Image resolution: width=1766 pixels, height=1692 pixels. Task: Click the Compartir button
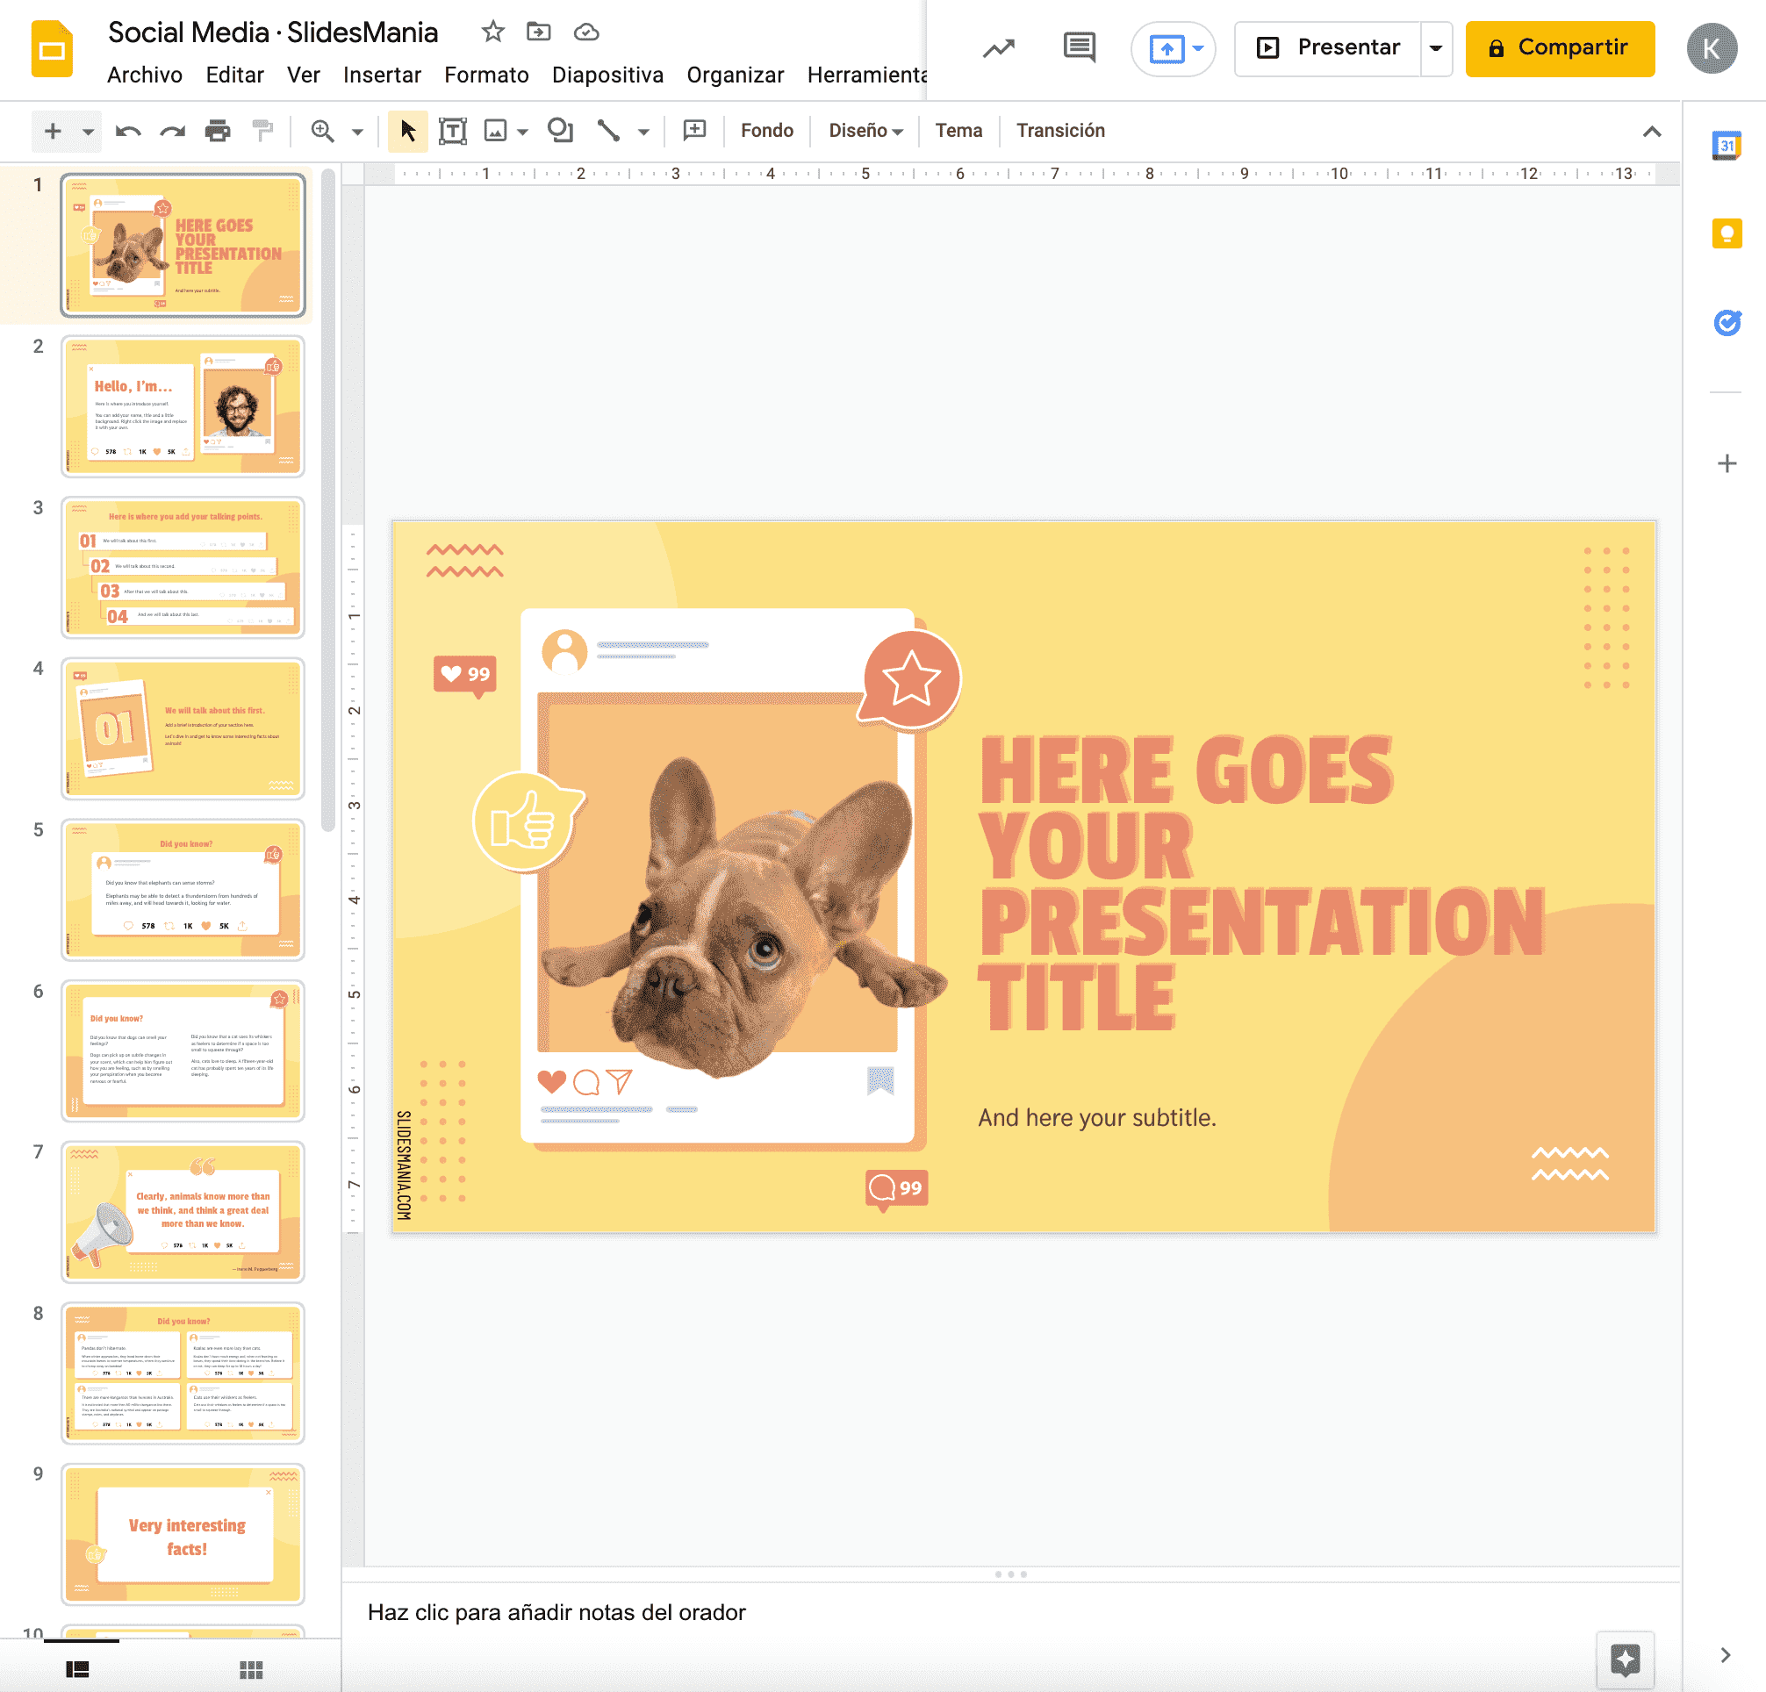point(1561,47)
